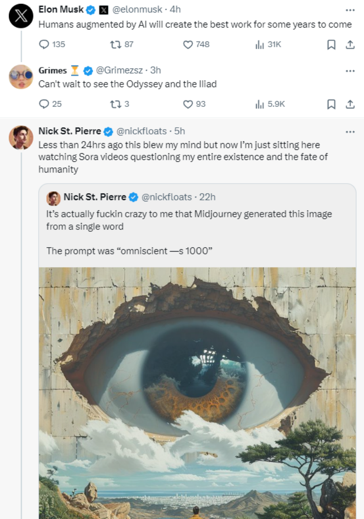Screen dimensions: 364x519
Task: Like Grimes' Odyssey and Iliad tweet
Action: (188, 104)
